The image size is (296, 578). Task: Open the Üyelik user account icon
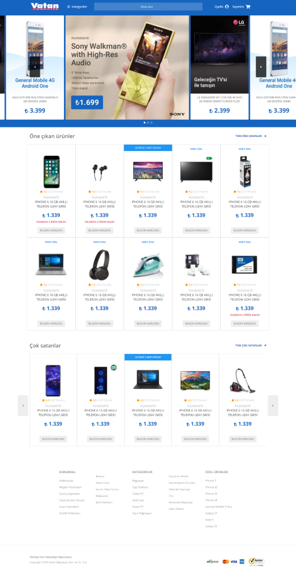point(226,7)
